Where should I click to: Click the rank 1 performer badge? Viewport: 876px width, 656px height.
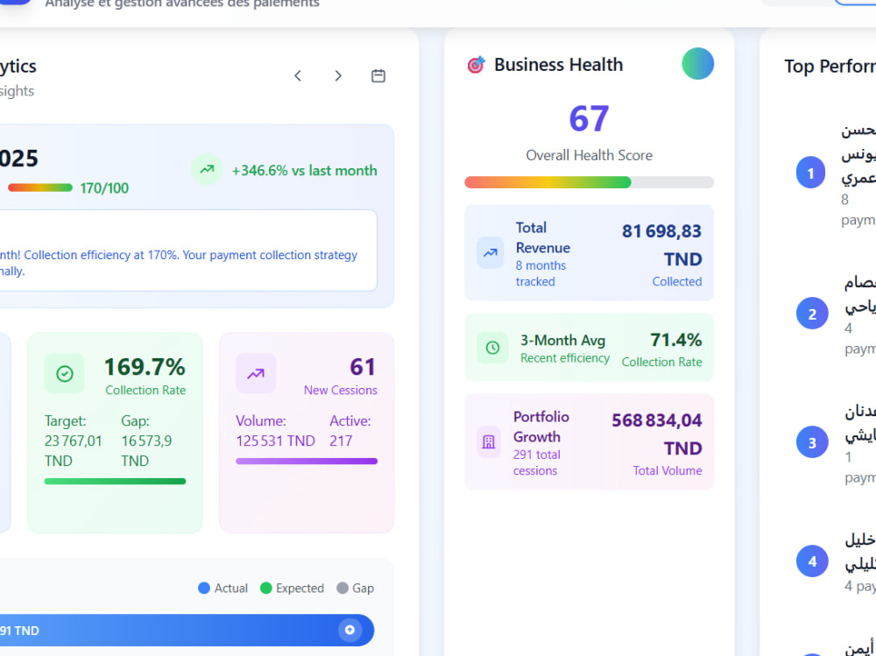click(x=810, y=173)
